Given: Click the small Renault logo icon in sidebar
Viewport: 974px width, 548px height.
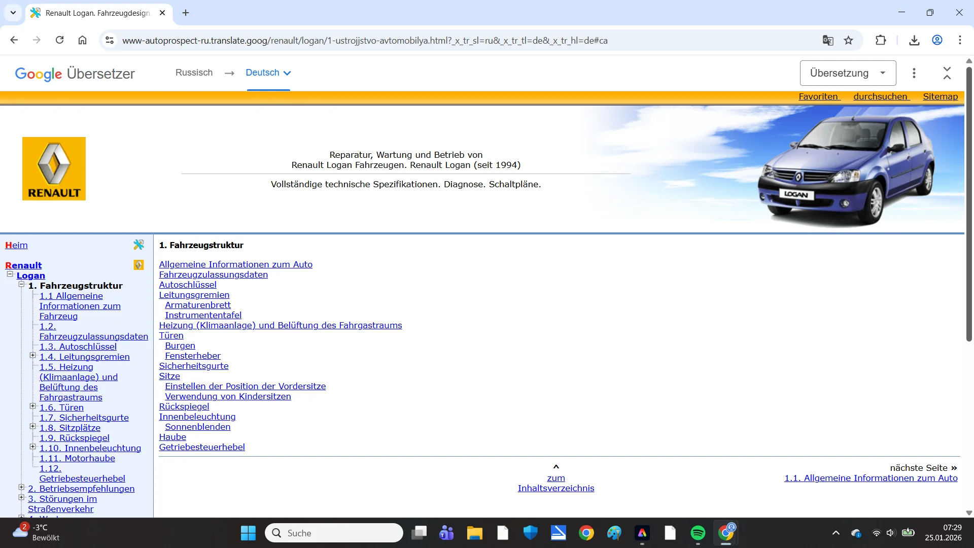Looking at the screenshot, I should pyautogui.click(x=138, y=265).
